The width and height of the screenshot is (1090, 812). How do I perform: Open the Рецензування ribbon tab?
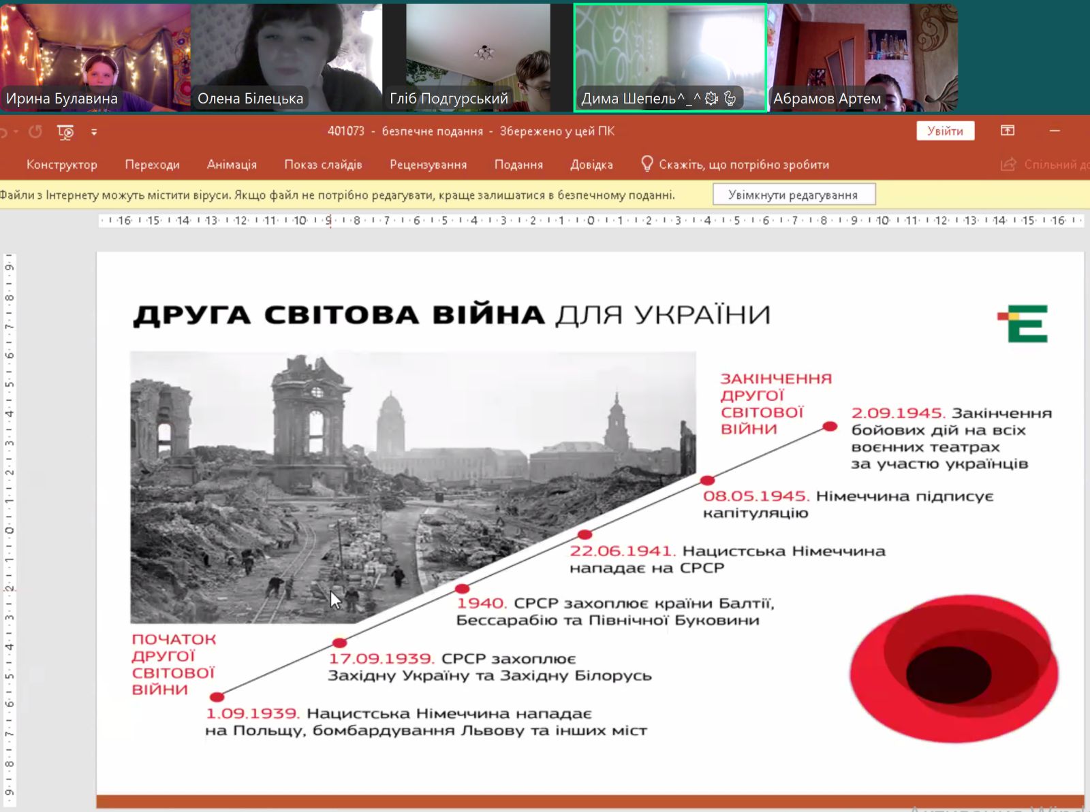click(x=429, y=165)
